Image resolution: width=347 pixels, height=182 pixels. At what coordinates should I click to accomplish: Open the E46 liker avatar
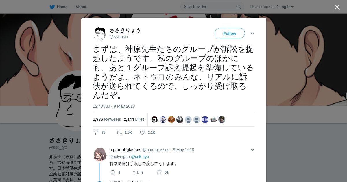tap(205, 120)
